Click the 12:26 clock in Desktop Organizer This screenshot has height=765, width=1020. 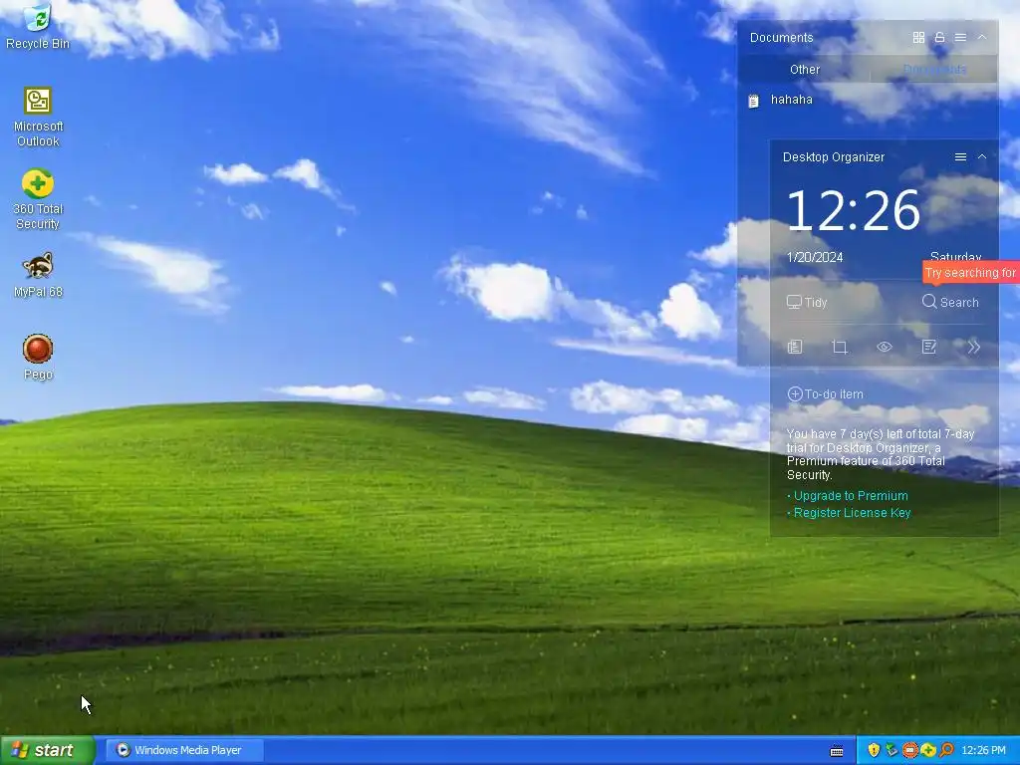[x=853, y=211]
